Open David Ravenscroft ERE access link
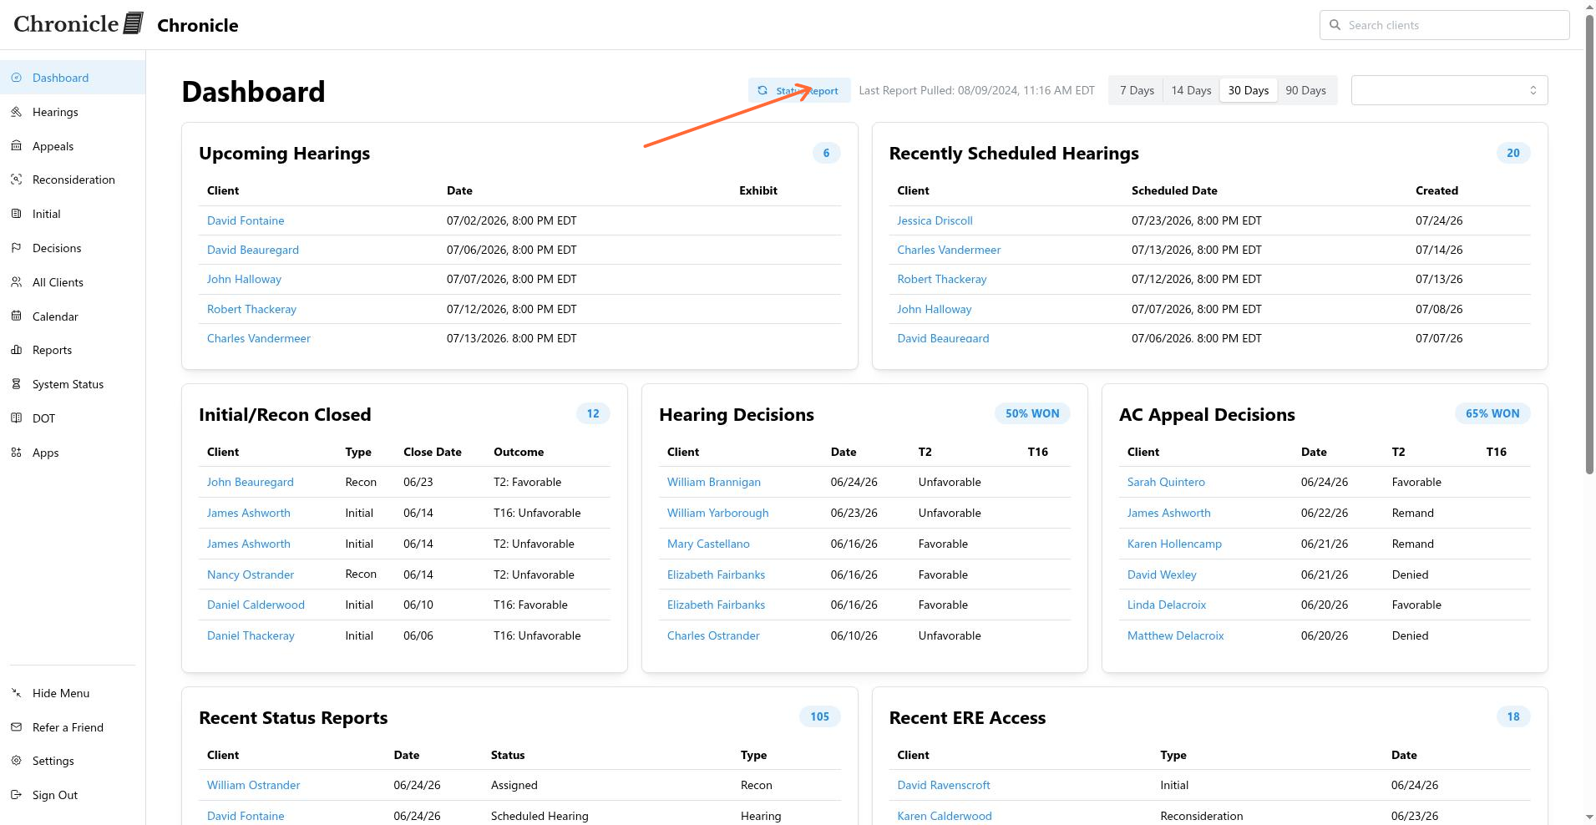The image size is (1596, 825). click(944, 785)
